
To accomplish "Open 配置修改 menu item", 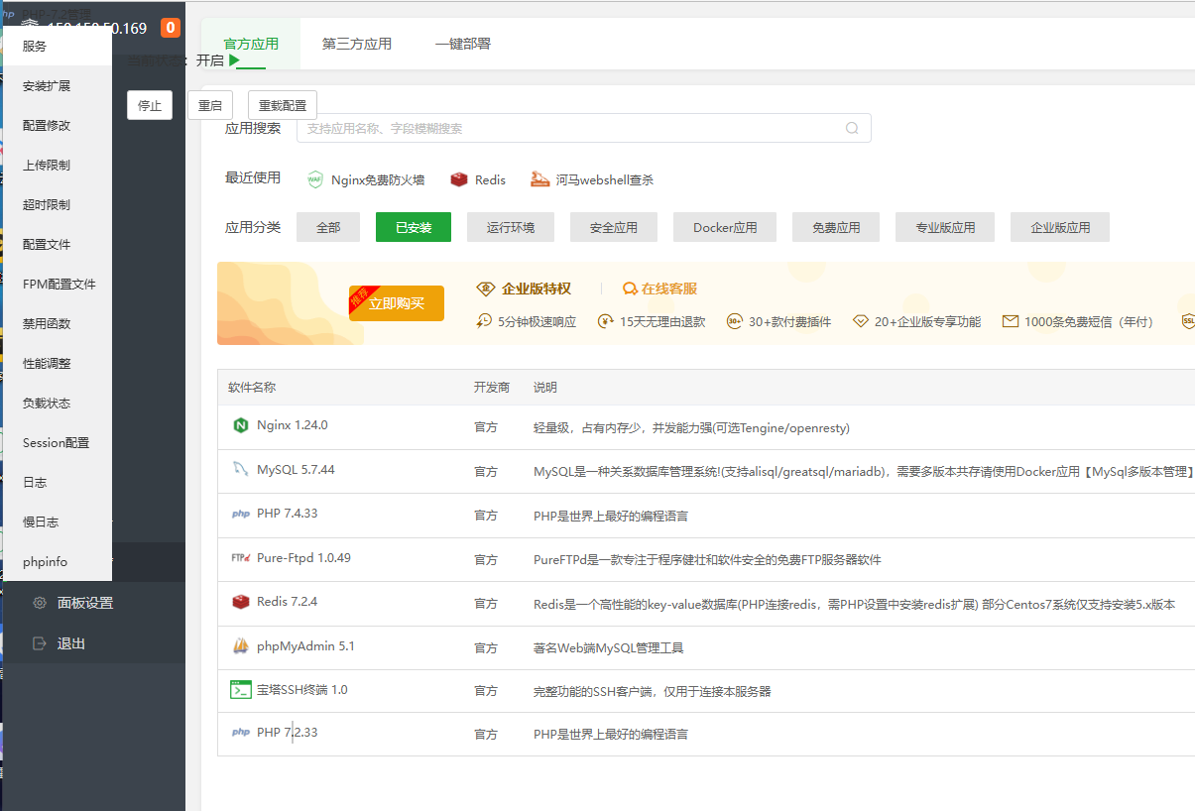I will [58, 126].
